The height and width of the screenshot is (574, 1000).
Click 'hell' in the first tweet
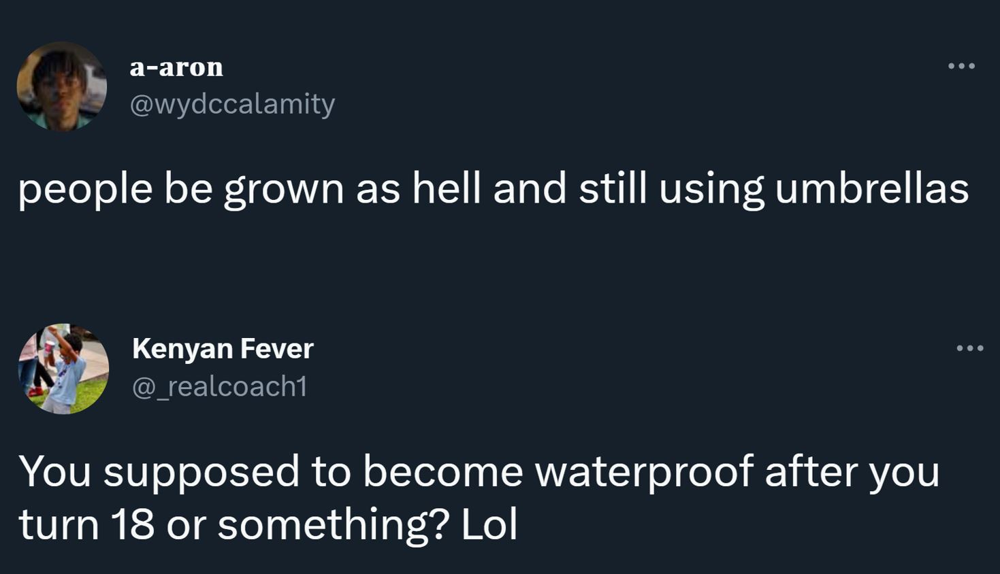point(446,188)
